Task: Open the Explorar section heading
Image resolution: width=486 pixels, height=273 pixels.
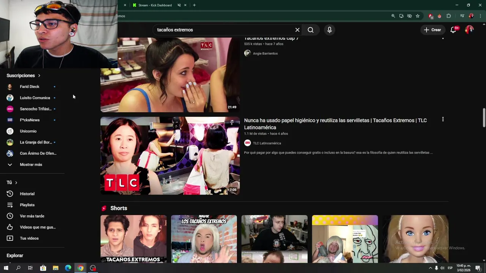Action: [x=15, y=256]
